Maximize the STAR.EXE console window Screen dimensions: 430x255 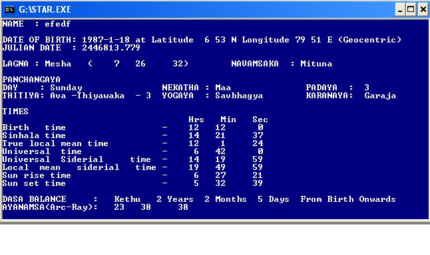coord(411,9)
